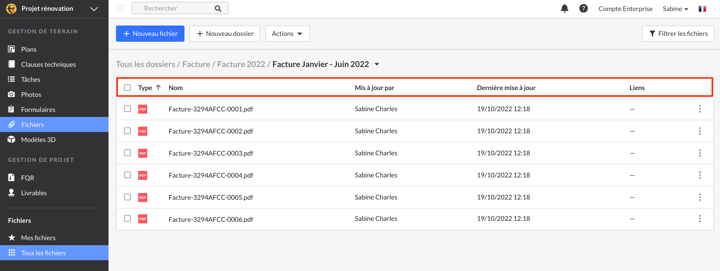Open Plans in the sidebar
The height and width of the screenshot is (271, 720).
(x=29, y=49)
